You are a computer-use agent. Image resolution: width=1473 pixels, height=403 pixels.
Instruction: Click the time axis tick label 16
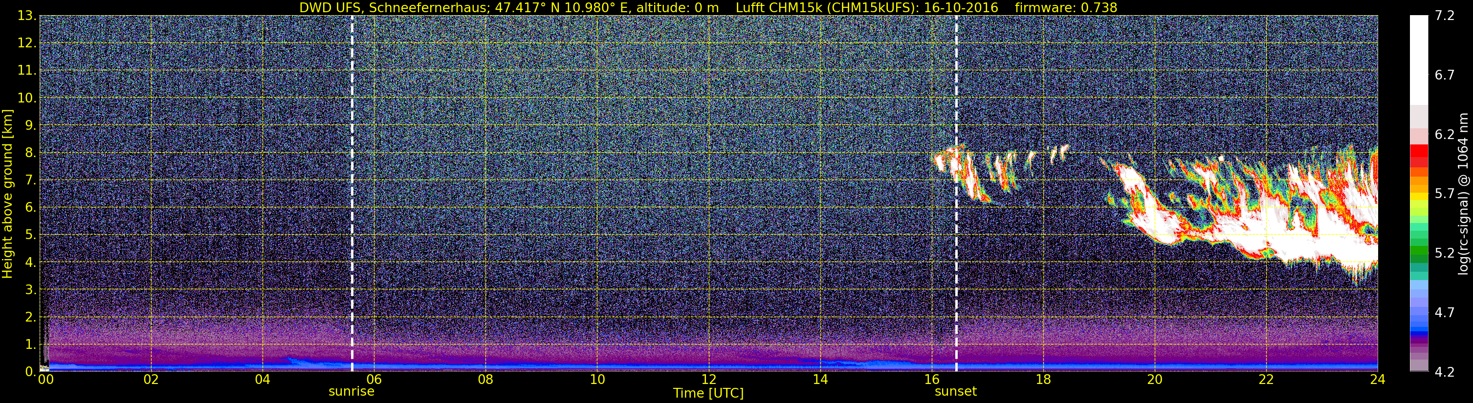(931, 380)
